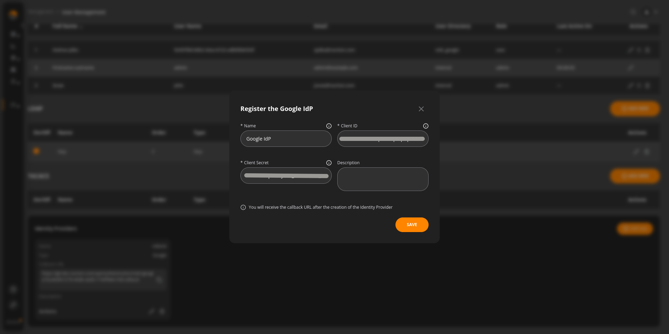The image size is (669, 334).
Task: Show info for the Name field
Action: [x=329, y=126]
